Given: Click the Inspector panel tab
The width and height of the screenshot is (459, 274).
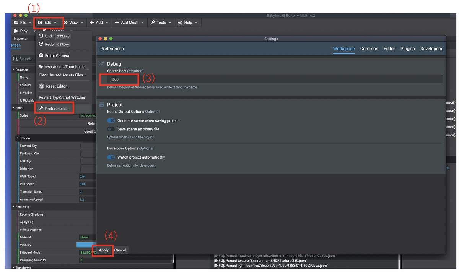Looking at the screenshot, I should pyautogui.click(x=21, y=39).
